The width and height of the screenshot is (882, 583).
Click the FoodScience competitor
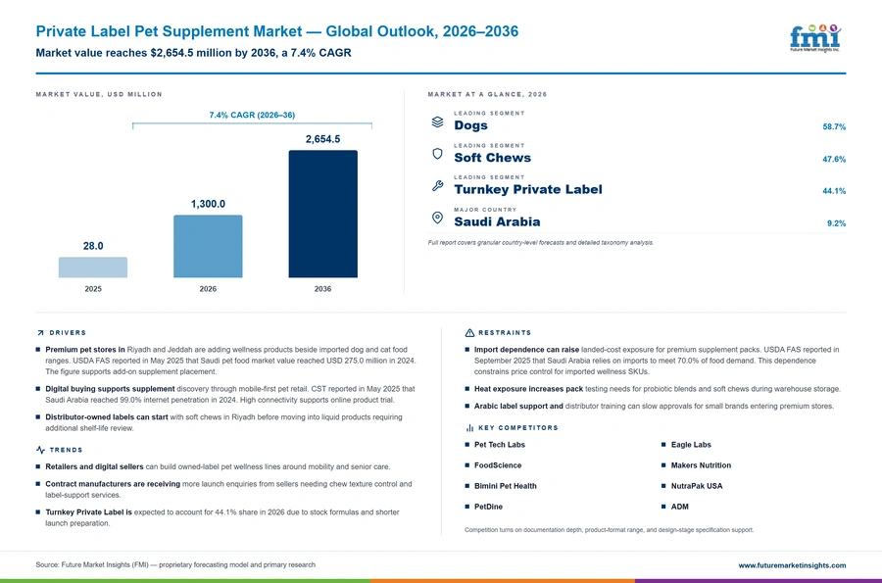pos(498,465)
